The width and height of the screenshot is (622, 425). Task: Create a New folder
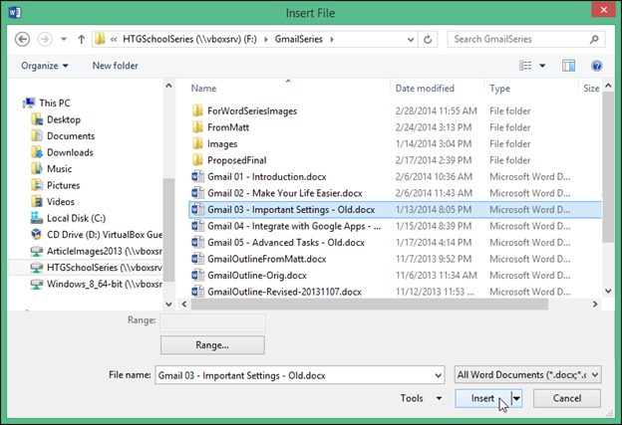click(x=115, y=66)
